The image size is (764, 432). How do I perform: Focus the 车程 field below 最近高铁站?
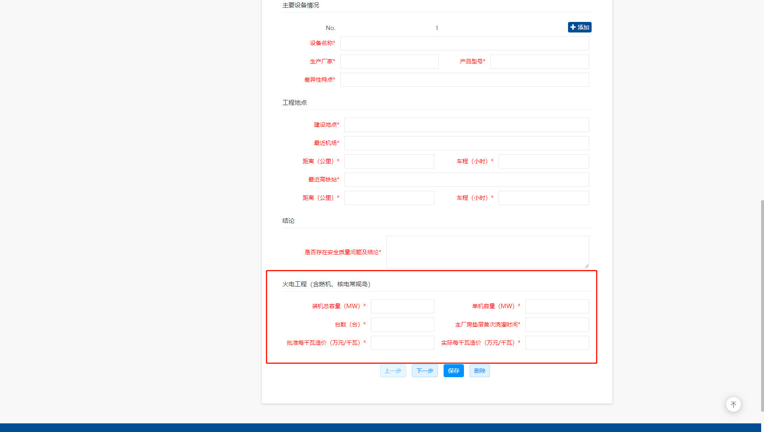point(543,198)
